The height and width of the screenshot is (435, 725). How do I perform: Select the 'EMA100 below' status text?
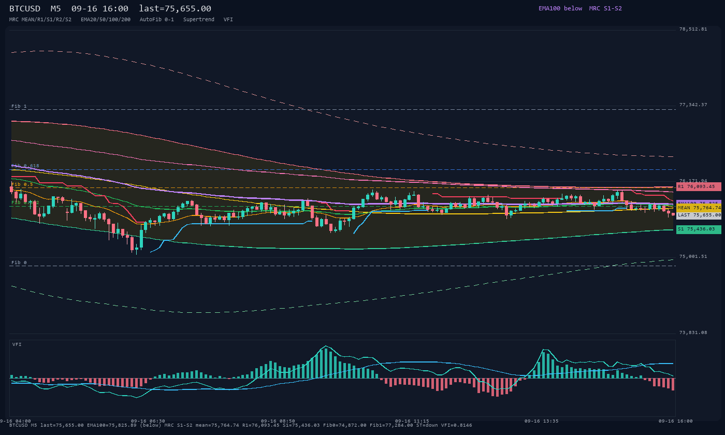pyautogui.click(x=560, y=8)
